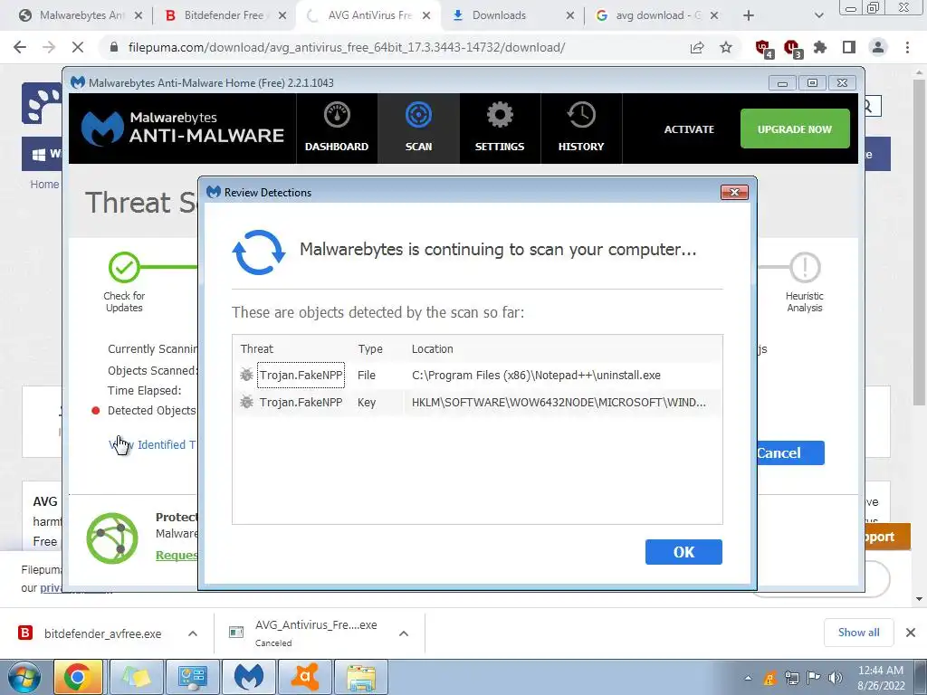Open the Chrome profile avatar
This screenshot has width=927, height=695.
[x=878, y=47]
